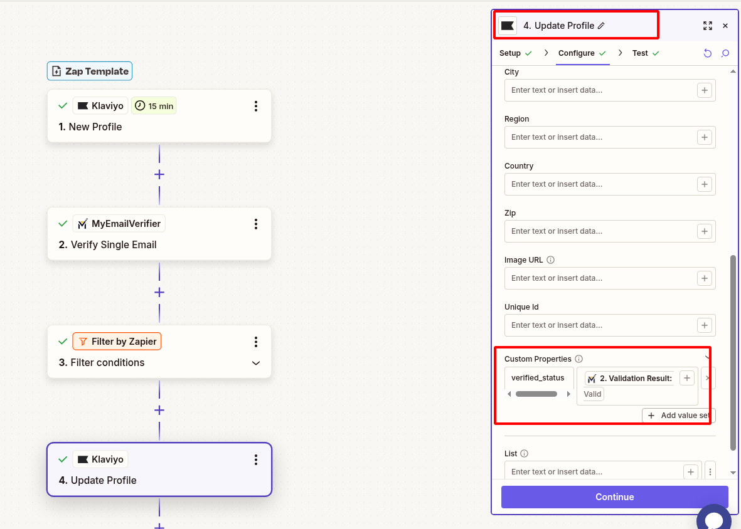The height and width of the screenshot is (529, 741).
Task: Open three-dot menu on Verify Single Email step
Action: (256, 224)
